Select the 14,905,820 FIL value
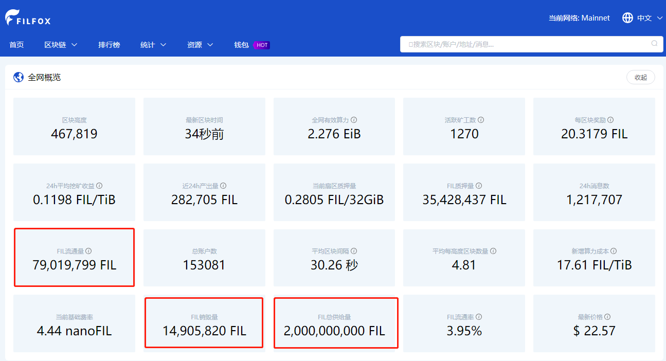This screenshot has width=666, height=361. click(x=204, y=331)
